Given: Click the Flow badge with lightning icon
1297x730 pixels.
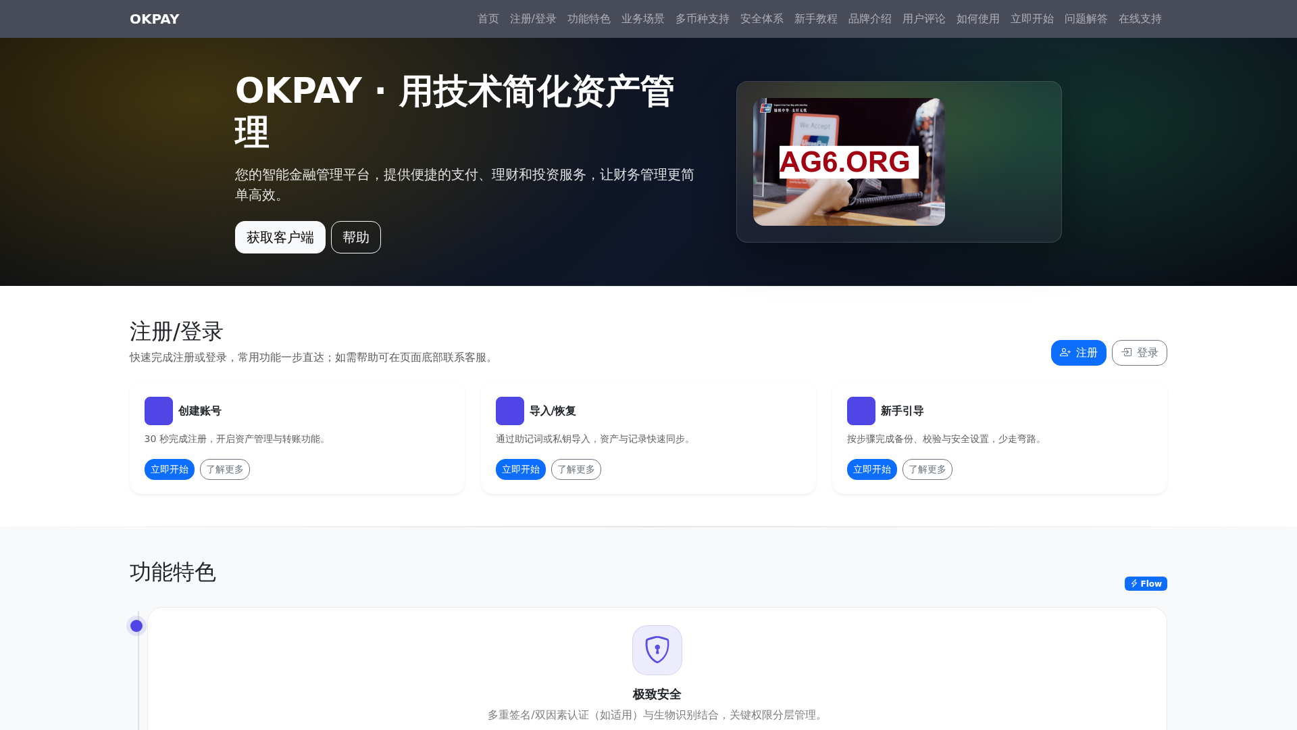Looking at the screenshot, I should pos(1146,583).
